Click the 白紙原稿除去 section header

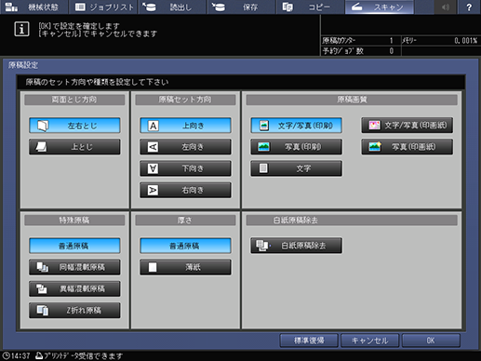click(x=352, y=221)
